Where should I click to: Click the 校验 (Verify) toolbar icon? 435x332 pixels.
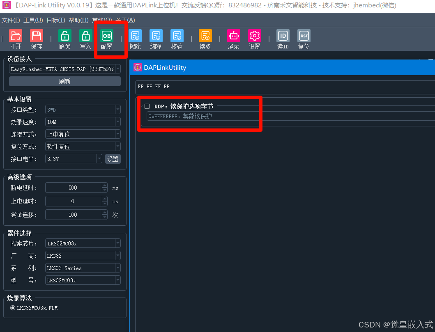coord(177,36)
